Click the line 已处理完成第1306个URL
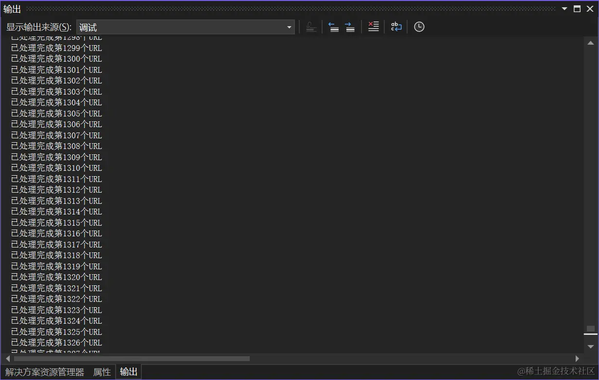 click(56, 124)
